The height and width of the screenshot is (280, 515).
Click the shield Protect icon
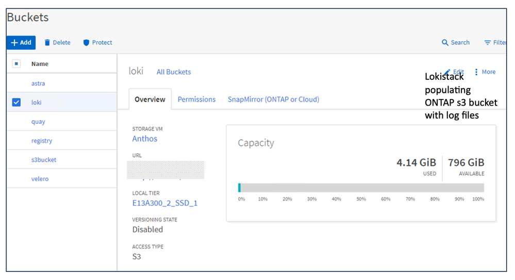[x=86, y=43]
